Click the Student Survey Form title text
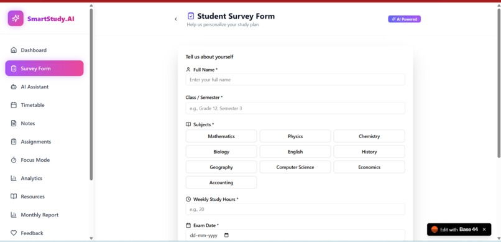This screenshot has height=242, width=501. 236,16
